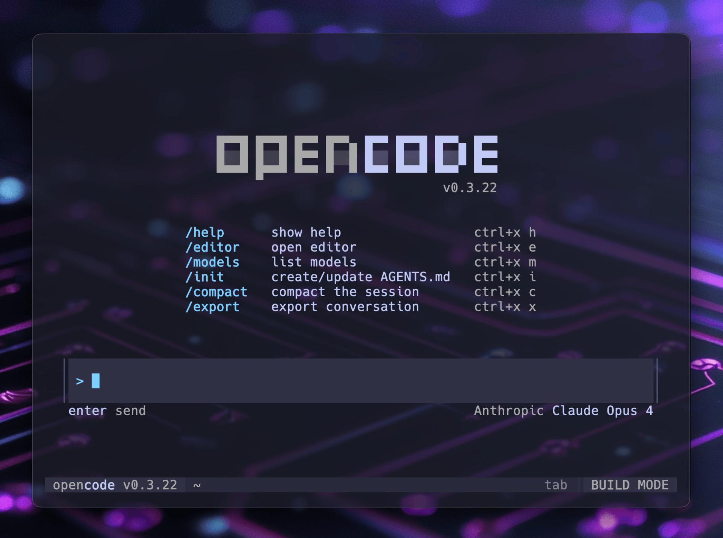Click the large opencode pixel logo

357,157
